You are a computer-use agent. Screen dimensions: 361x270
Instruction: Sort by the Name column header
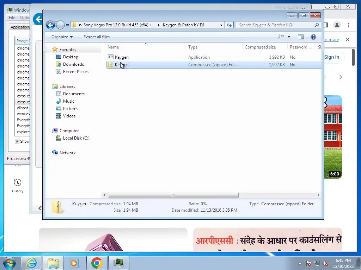(146, 47)
